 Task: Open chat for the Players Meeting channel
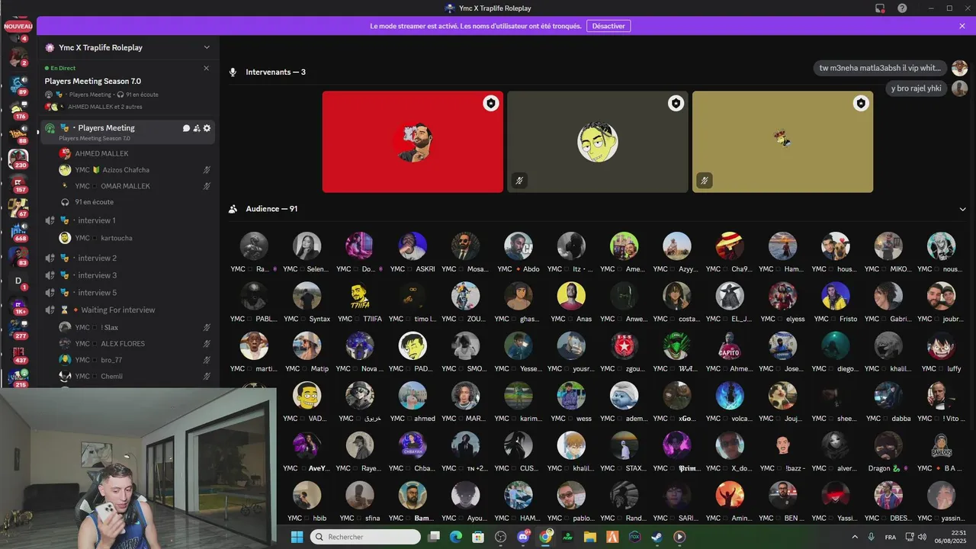(186, 128)
